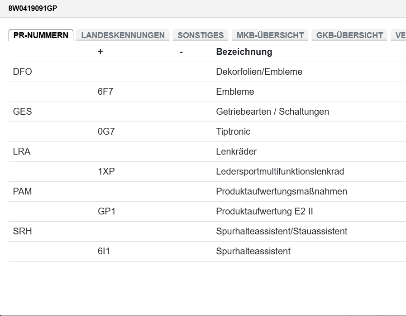Click the 6I1 Spurhalteassistent entry

pos(207,252)
